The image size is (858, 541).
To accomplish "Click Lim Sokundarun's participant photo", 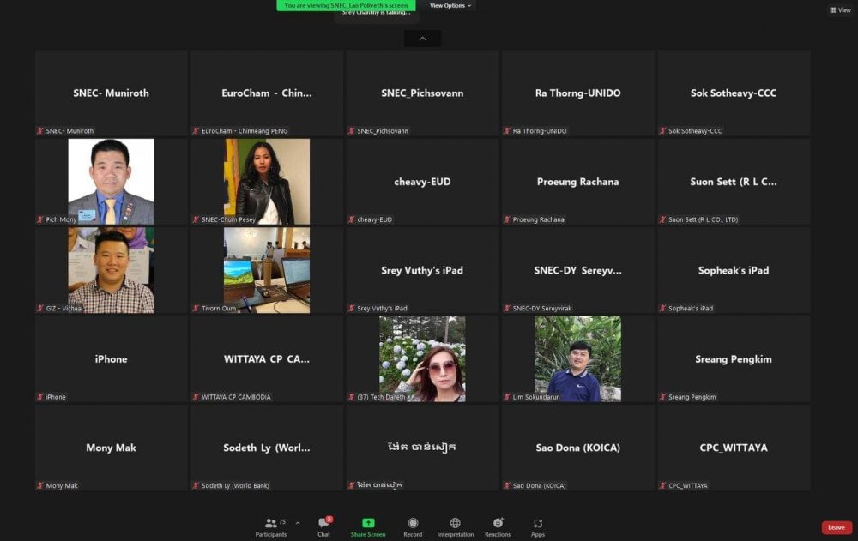I will pyautogui.click(x=577, y=358).
